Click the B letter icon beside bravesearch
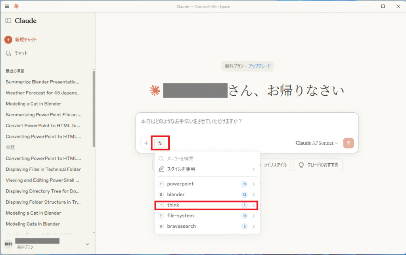The width and height of the screenshot is (406, 255). coord(161,227)
